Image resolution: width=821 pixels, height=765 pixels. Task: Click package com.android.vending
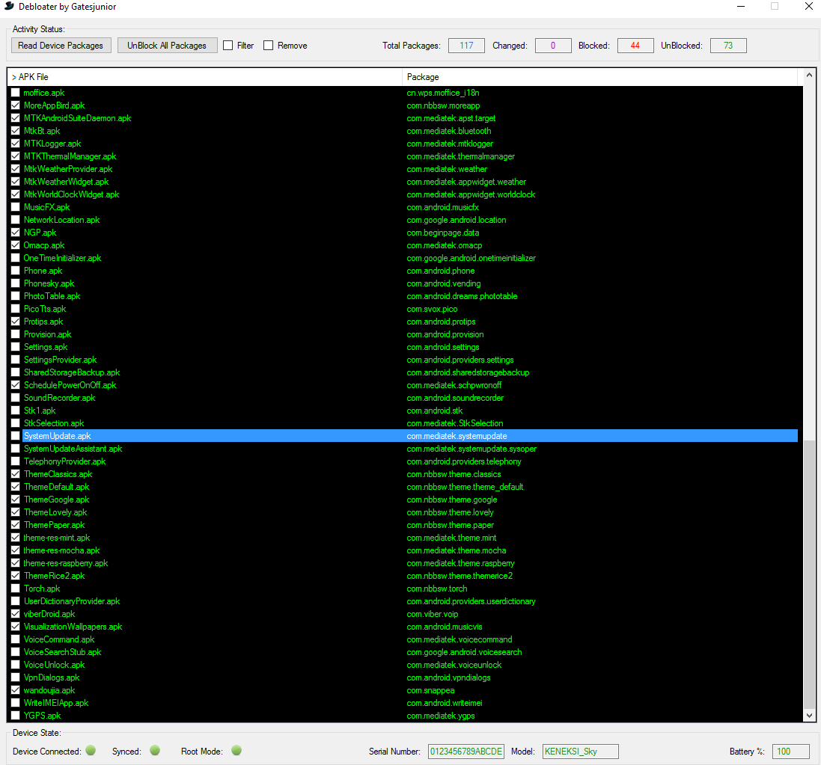[x=444, y=283]
